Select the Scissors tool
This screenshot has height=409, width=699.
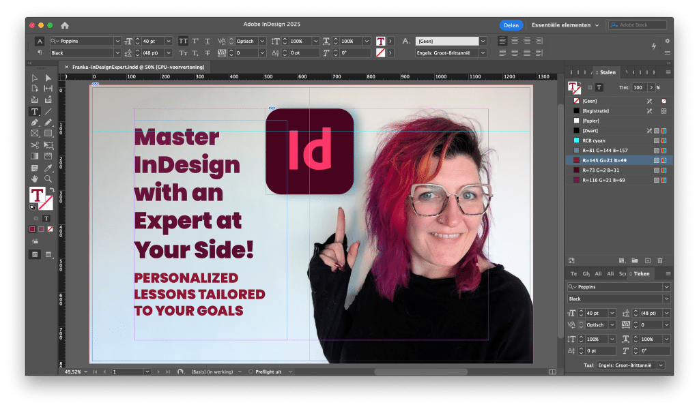pos(35,145)
